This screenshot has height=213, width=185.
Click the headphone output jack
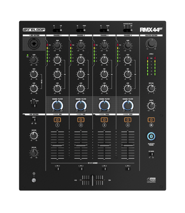tap(34, 180)
